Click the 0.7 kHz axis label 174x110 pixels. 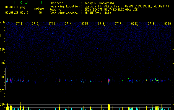click(x=2, y=91)
